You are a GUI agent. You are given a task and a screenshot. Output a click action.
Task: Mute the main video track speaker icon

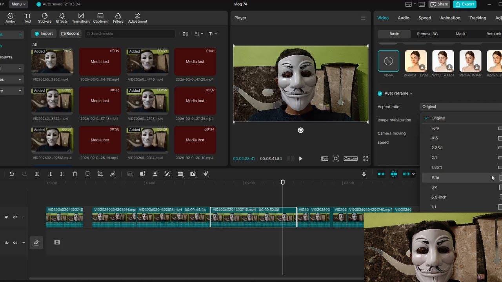(x=15, y=217)
